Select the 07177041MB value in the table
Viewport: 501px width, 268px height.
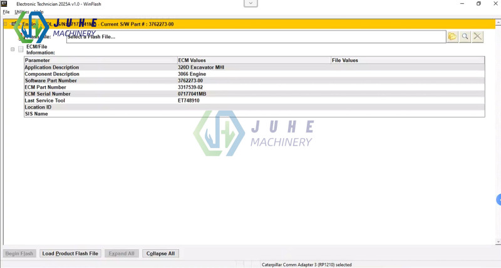192,94
